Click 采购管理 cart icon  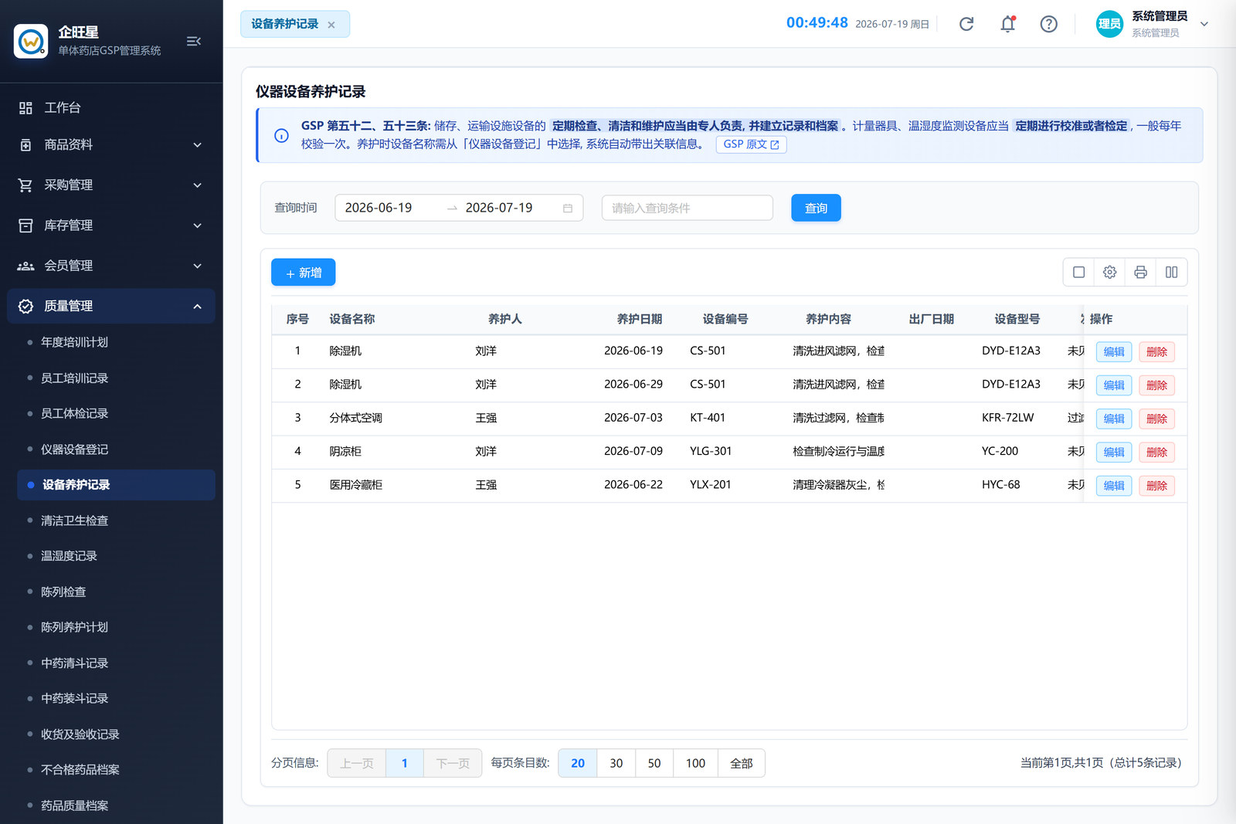[25, 185]
